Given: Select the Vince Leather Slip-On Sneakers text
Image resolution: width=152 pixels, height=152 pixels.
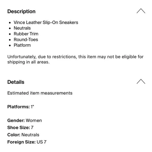Looking at the screenshot, I should 46,22.
